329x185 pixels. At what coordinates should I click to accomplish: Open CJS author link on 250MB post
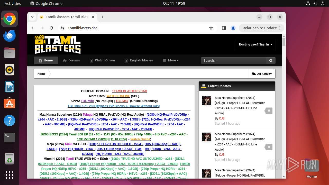click(x=222, y=118)
